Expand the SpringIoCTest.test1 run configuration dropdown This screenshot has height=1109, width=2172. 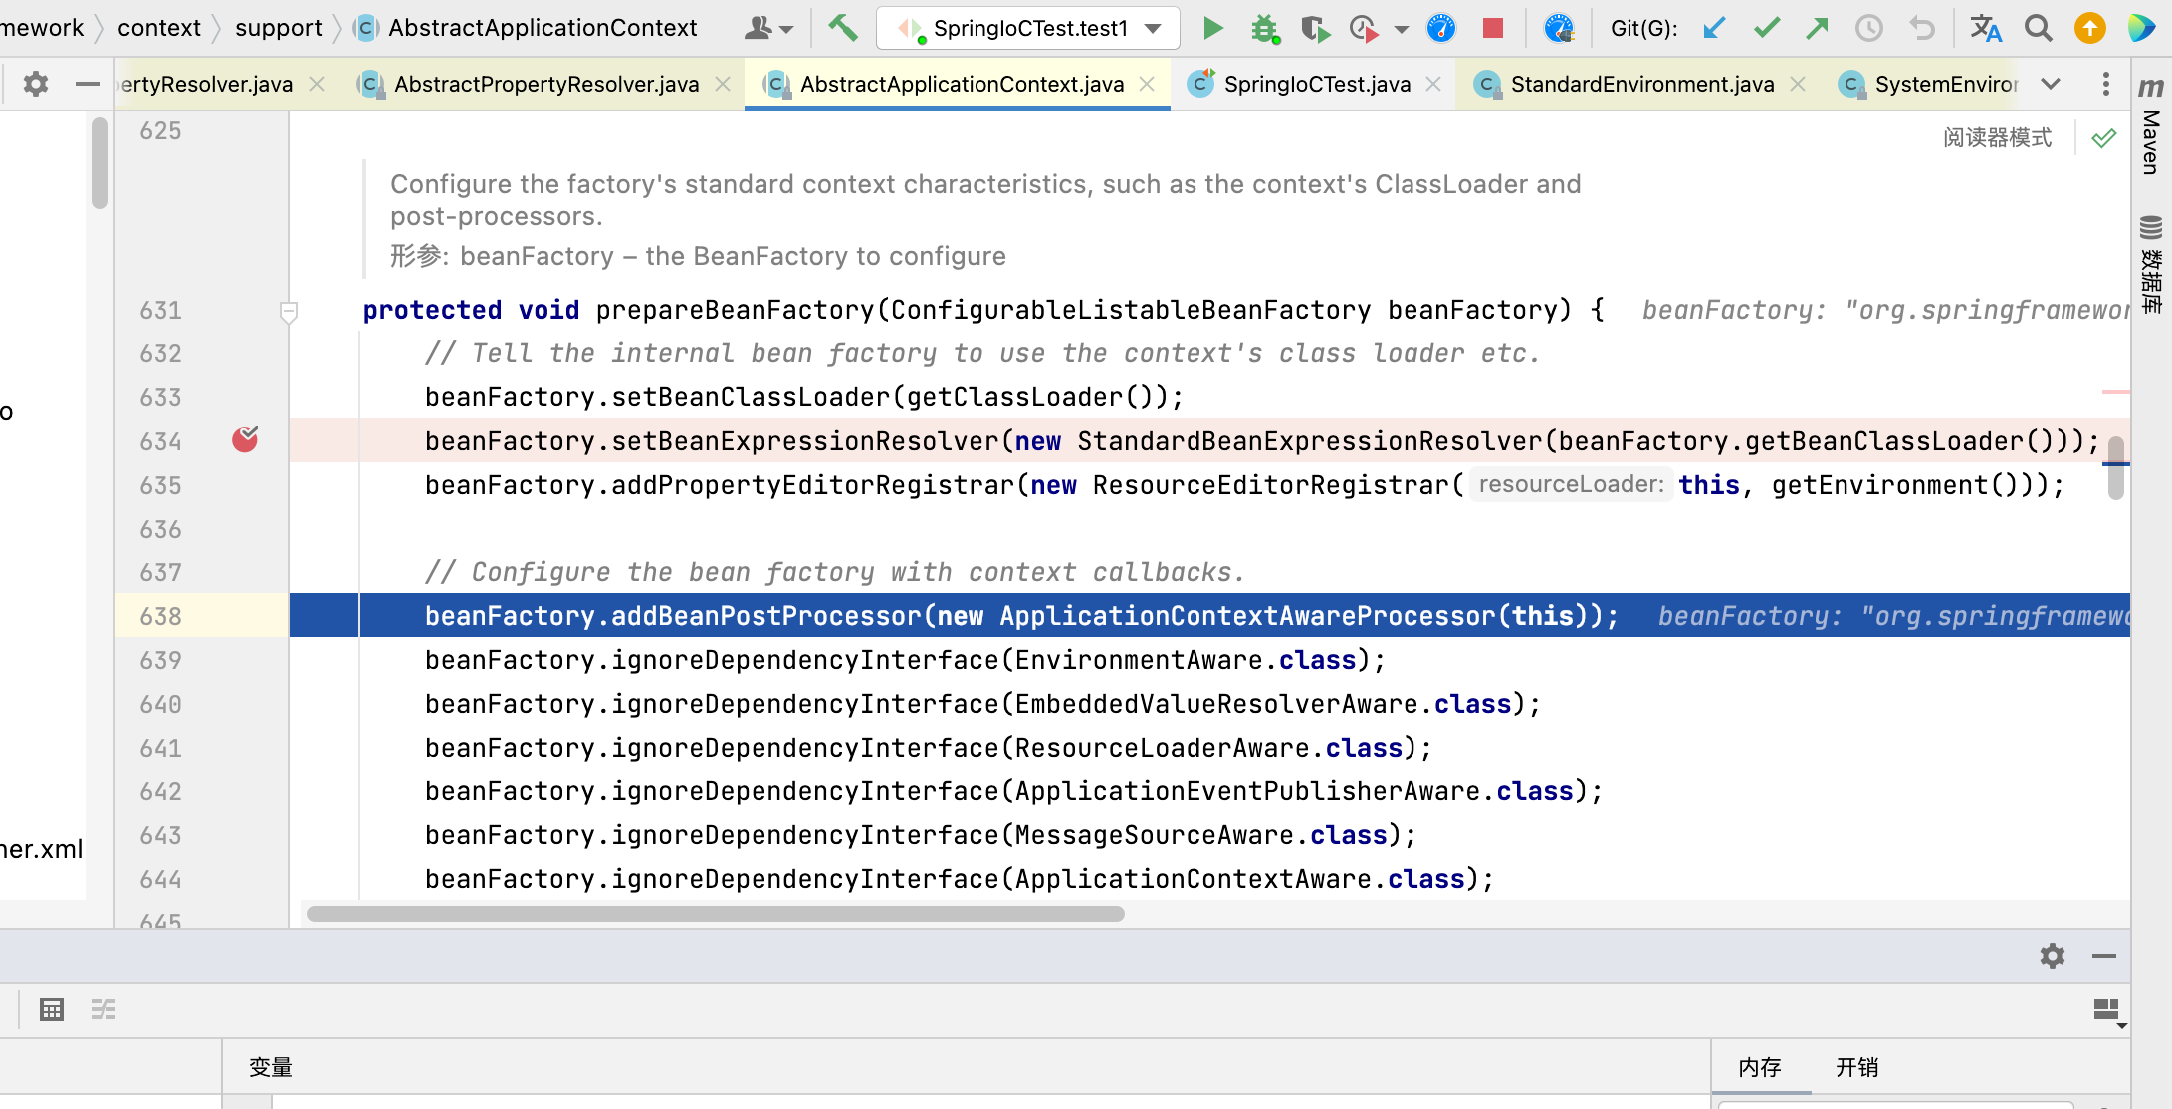pyautogui.click(x=1153, y=28)
